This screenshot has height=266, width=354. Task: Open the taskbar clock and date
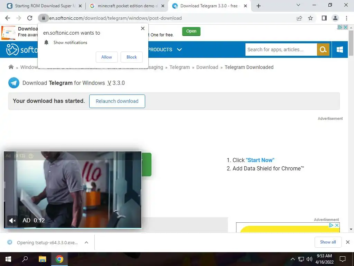click(x=324, y=259)
